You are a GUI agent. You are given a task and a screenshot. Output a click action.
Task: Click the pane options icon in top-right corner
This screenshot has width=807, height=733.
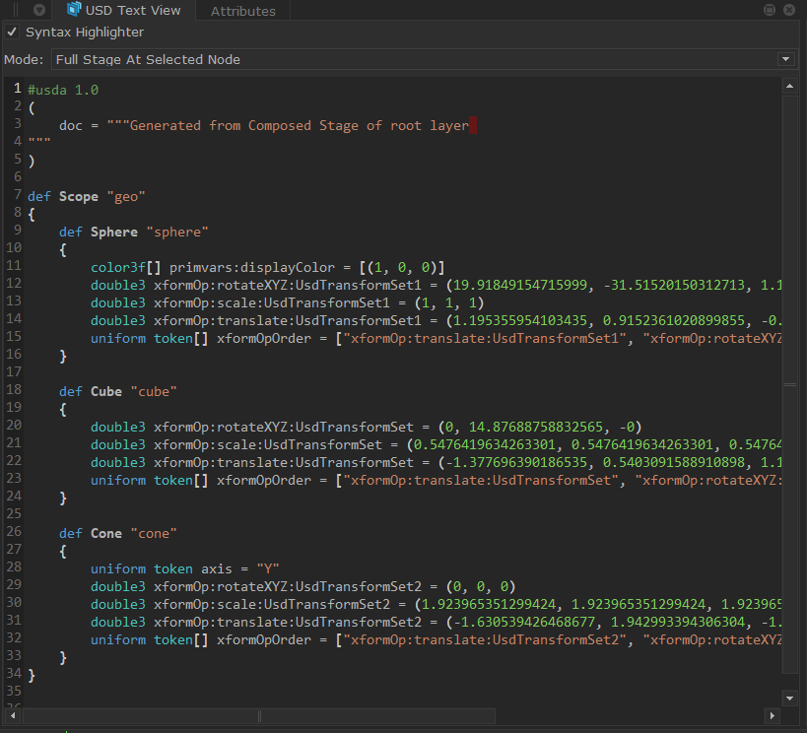788,10
